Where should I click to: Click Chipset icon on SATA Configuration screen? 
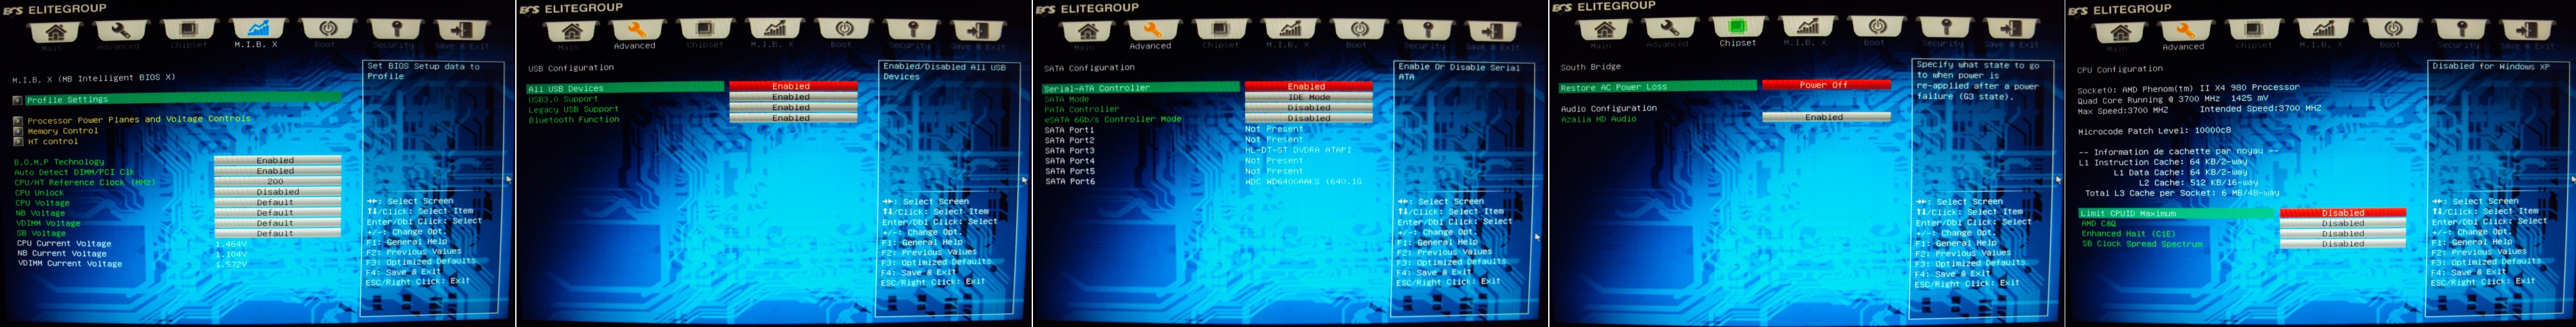(x=1221, y=32)
